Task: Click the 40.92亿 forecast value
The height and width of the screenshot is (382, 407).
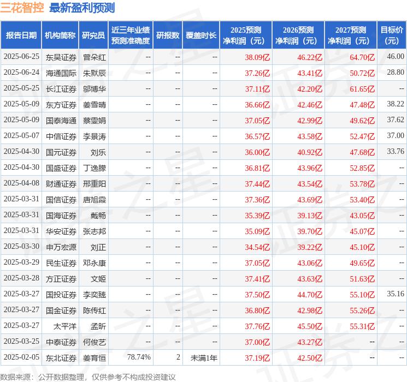Action: click(310, 152)
